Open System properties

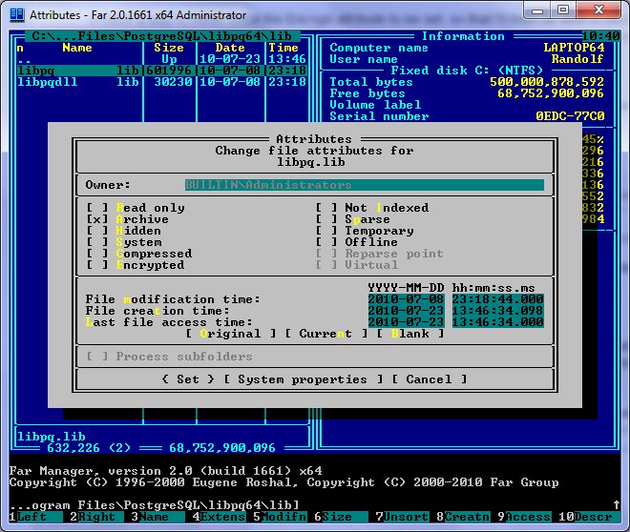point(303,379)
